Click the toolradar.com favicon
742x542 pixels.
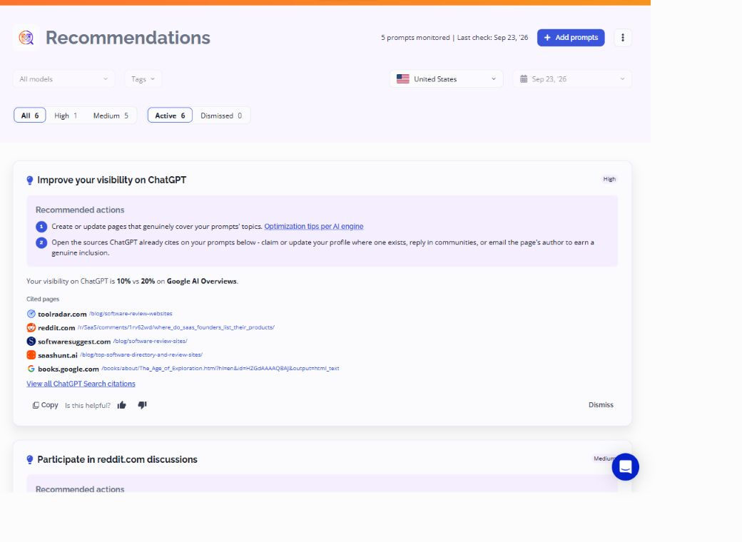[x=31, y=314]
